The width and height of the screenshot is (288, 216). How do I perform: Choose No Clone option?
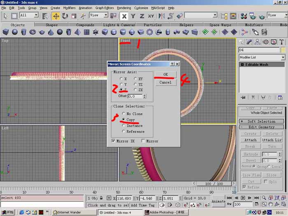coord(123,114)
